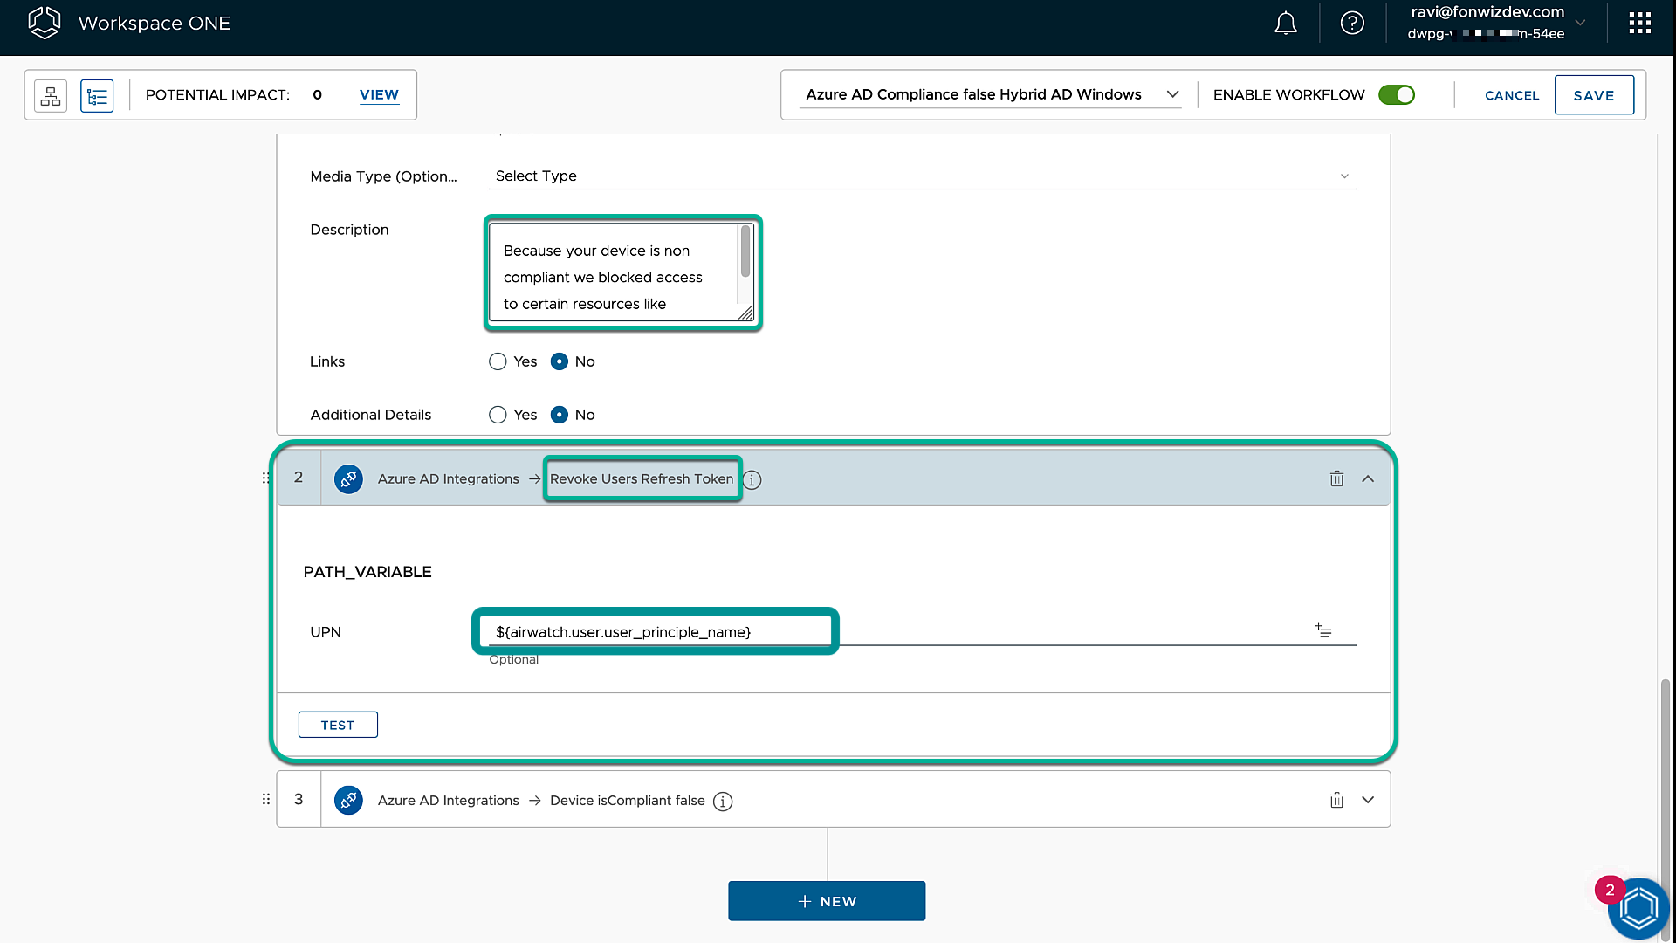Open the help question mark icon
The image size is (1676, 943).
(1352, 24)
